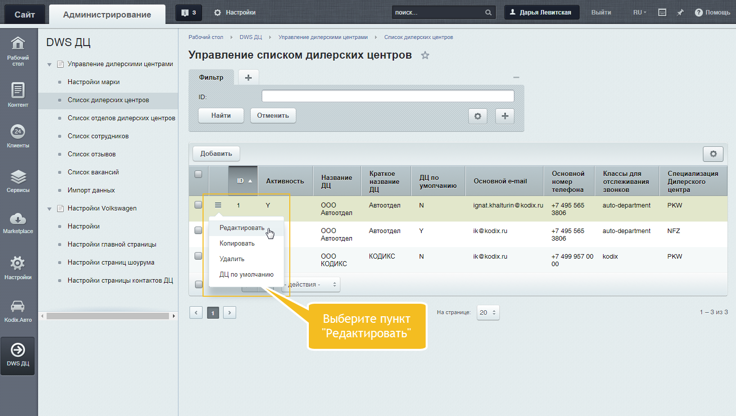Open Настройки главной страницы tree item
Viewport: 736px width, 416px height.
point(112,245)
